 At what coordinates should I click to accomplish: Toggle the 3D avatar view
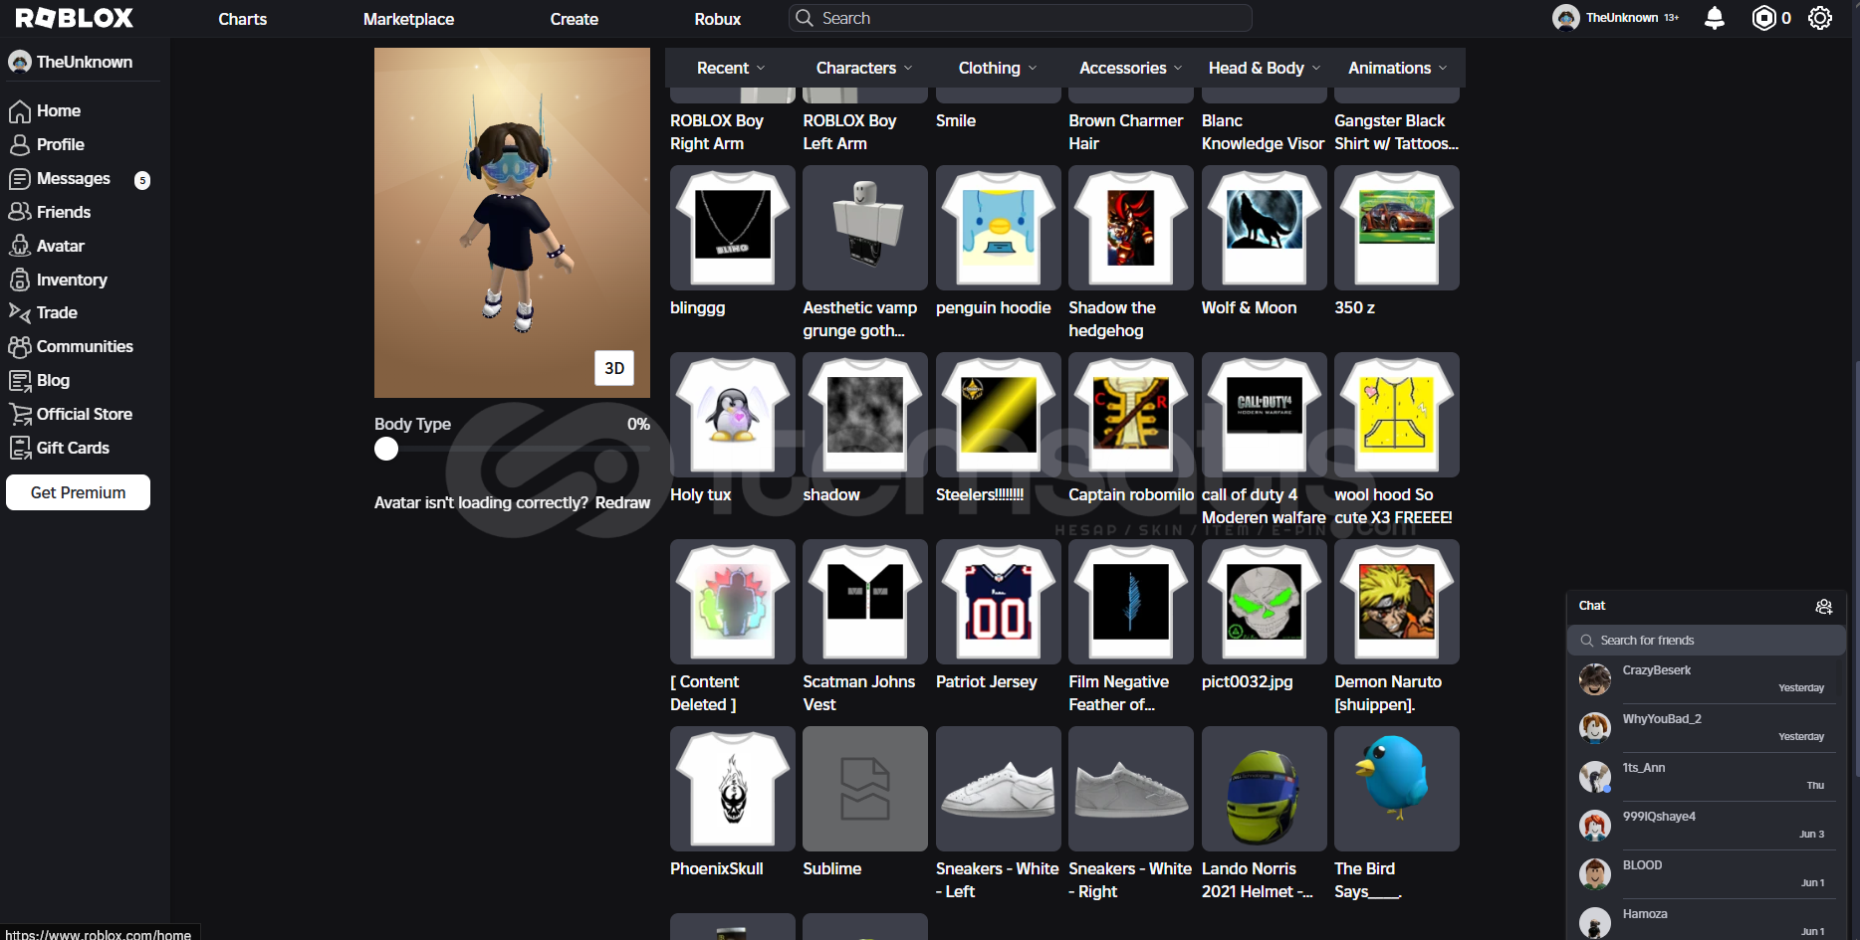click(614, 368)
